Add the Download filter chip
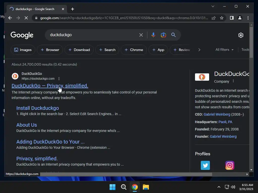Image resolution: width=258 pixels, height=193 pixels. [79, 50]
